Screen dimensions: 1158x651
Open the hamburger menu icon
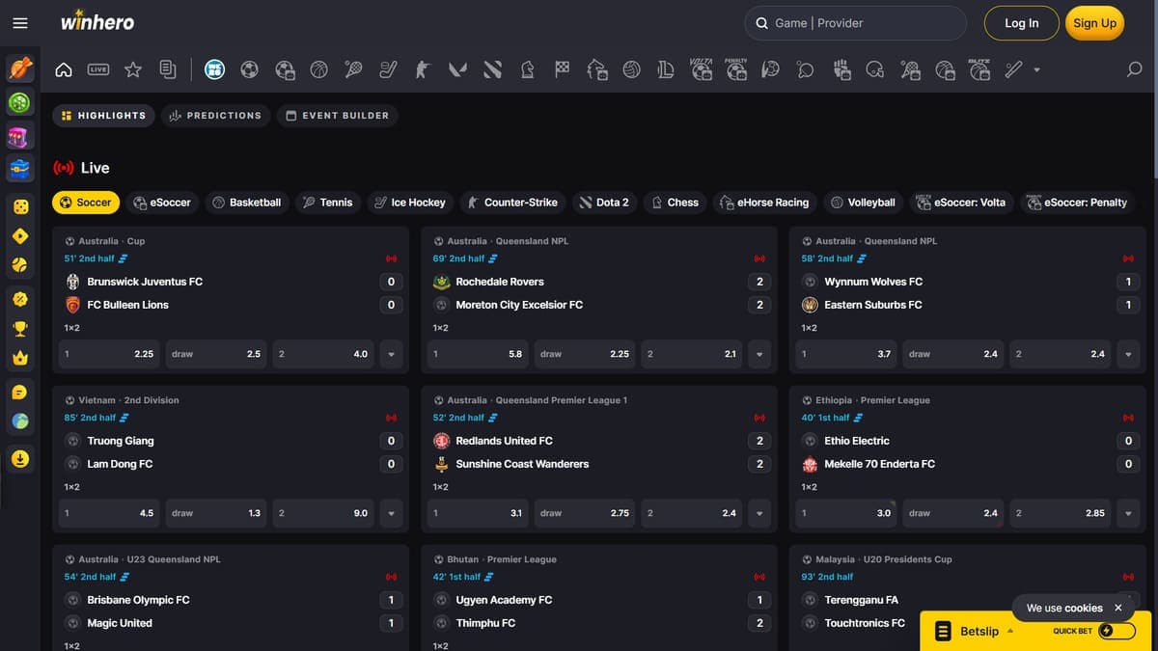[20, 23]
